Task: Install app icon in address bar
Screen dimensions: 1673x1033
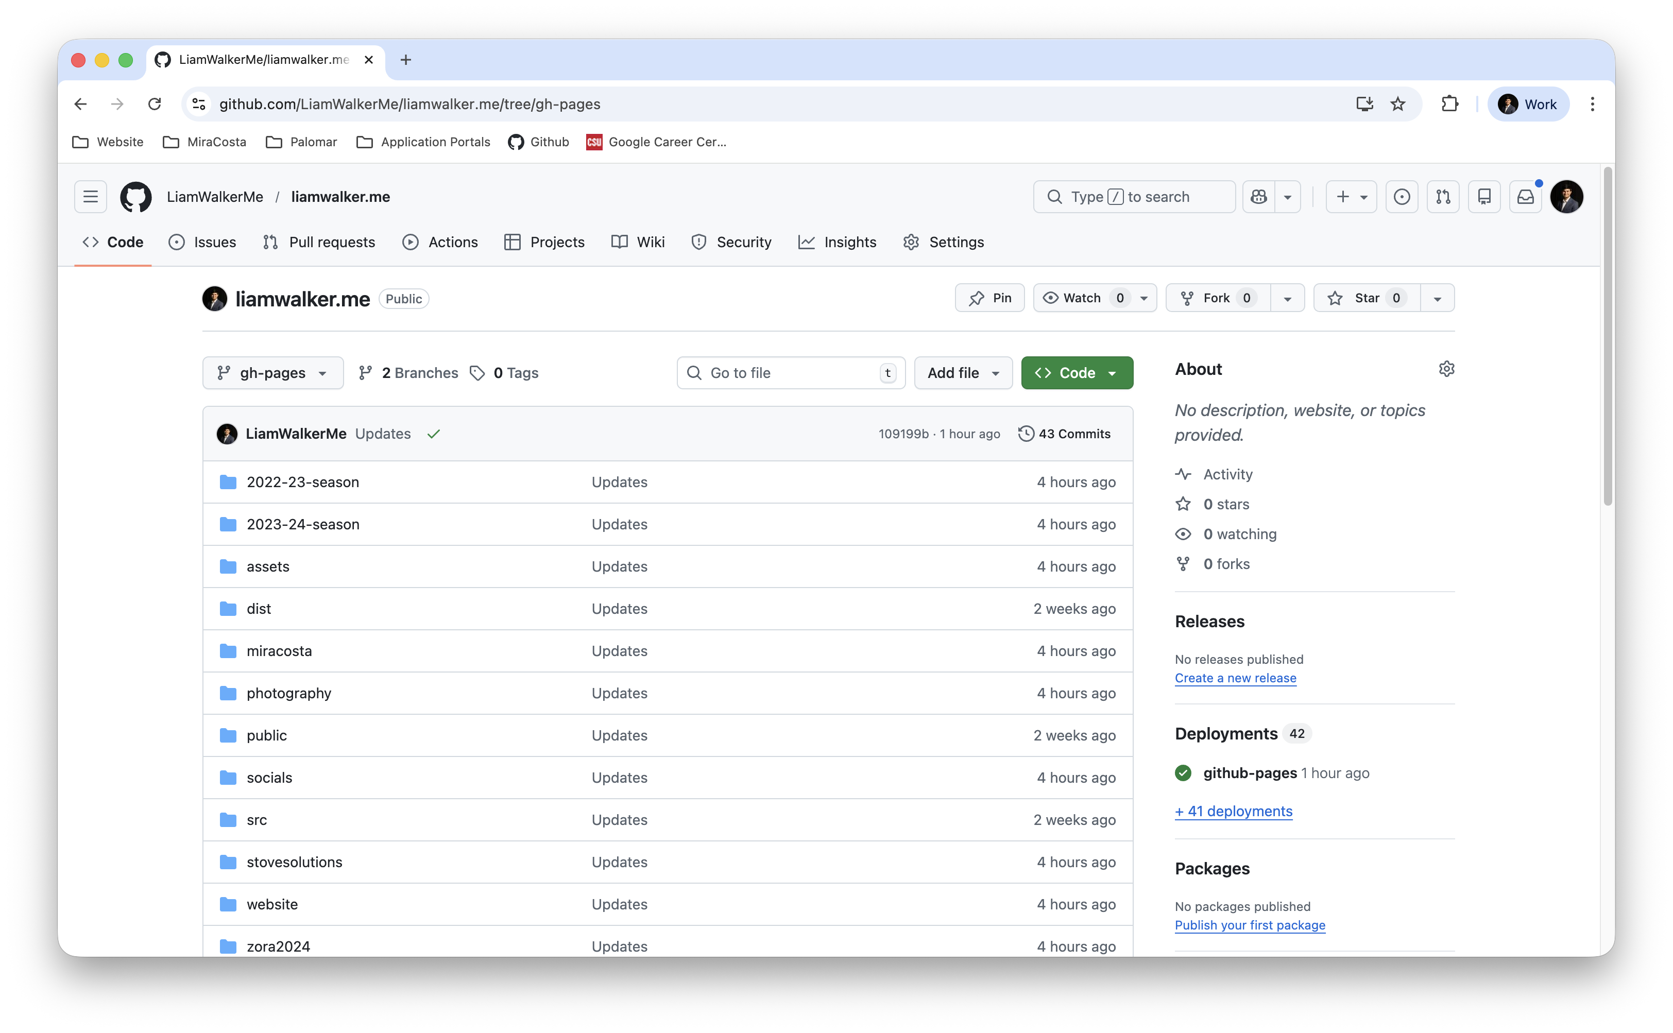Action: 1364,104
